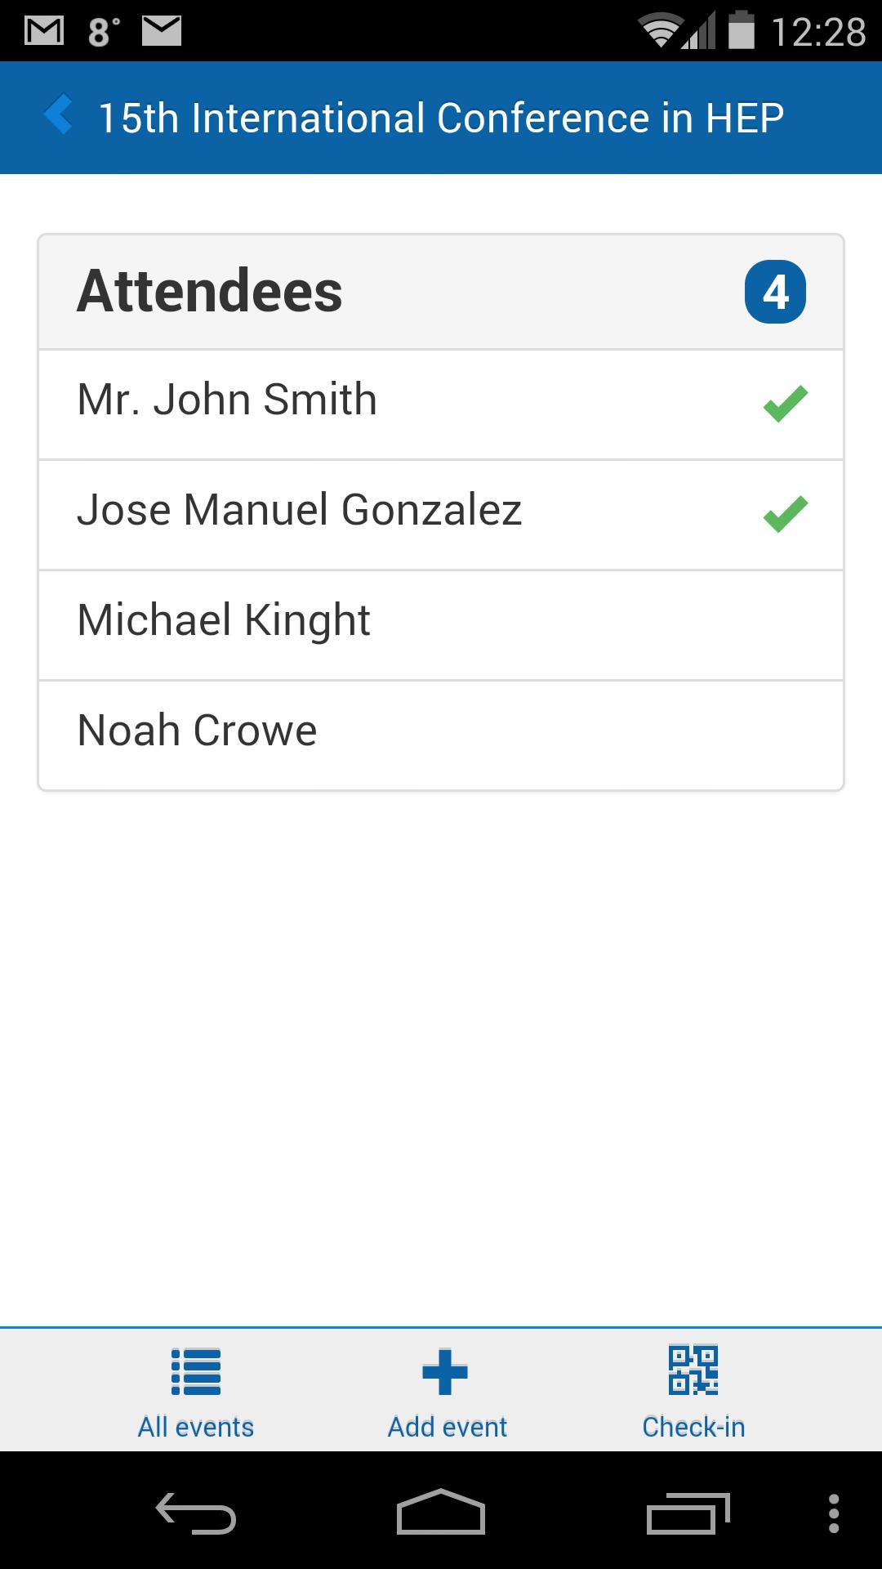Open Mr. John Smith's attendee entry

coord(227,400)
